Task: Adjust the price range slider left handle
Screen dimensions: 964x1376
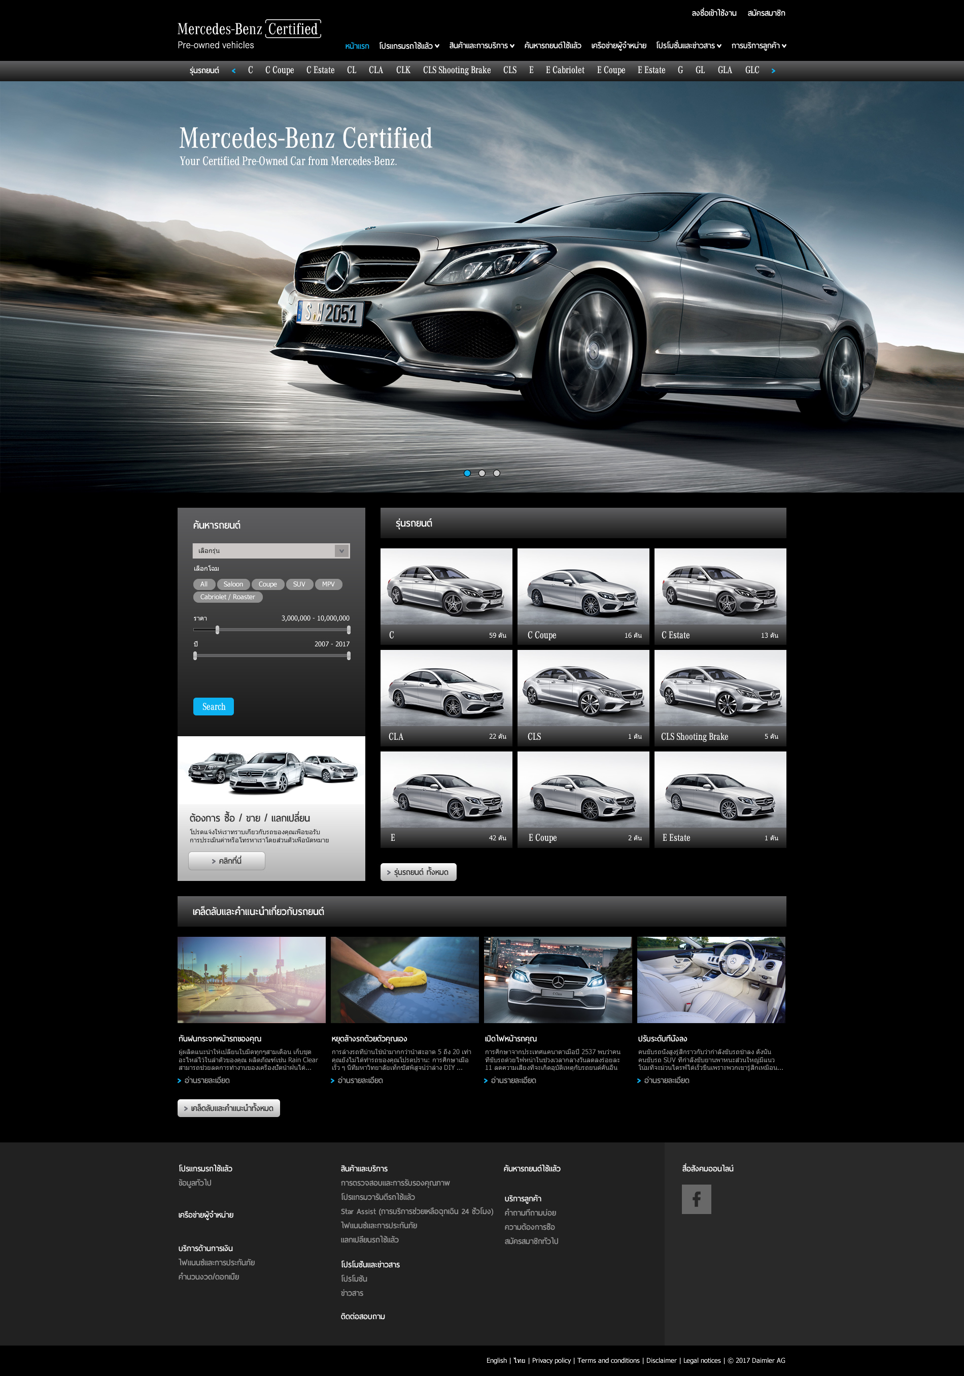Action: click(217, 630)
